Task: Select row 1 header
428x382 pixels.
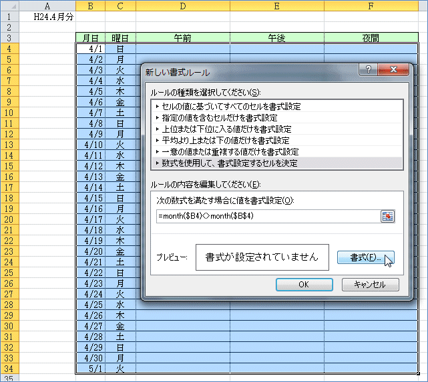Action: pyautogui.click(x=9, y=17)
